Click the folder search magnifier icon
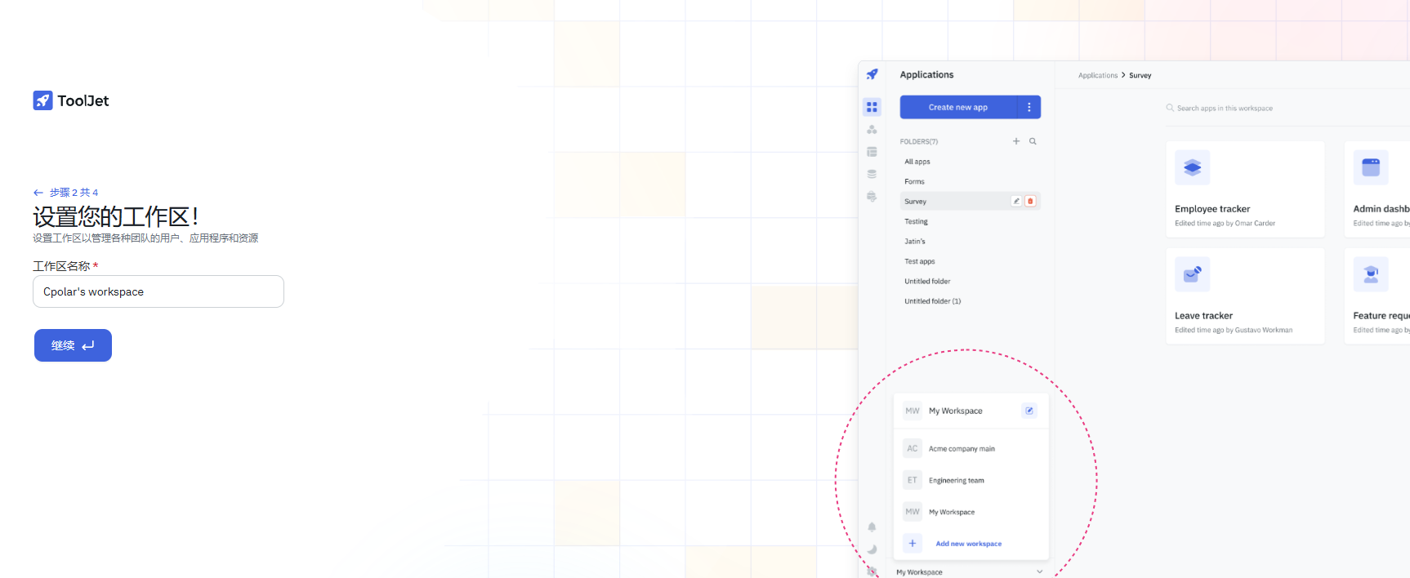 1033,141
